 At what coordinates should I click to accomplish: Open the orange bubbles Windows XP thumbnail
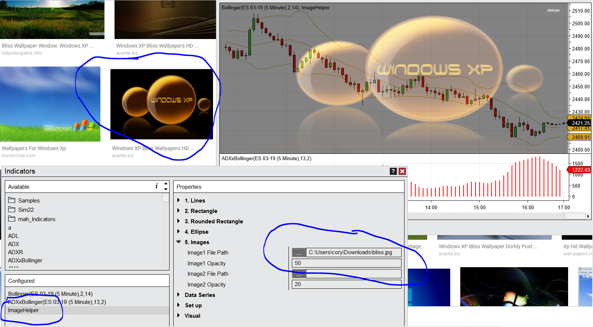(x=162, y=104)
